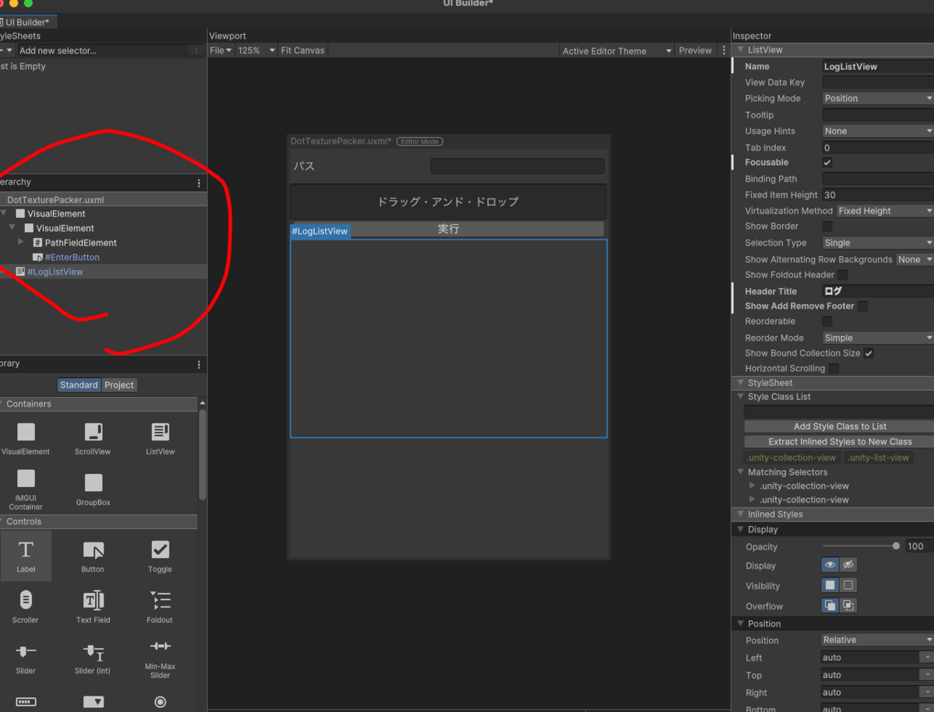The height and width of the screenshot is (712, 934).
Task: Select the IMGUI Container library icon
Action: (26, 478)
